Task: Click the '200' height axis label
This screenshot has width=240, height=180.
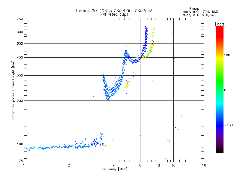Action: (x=20, y=101)
